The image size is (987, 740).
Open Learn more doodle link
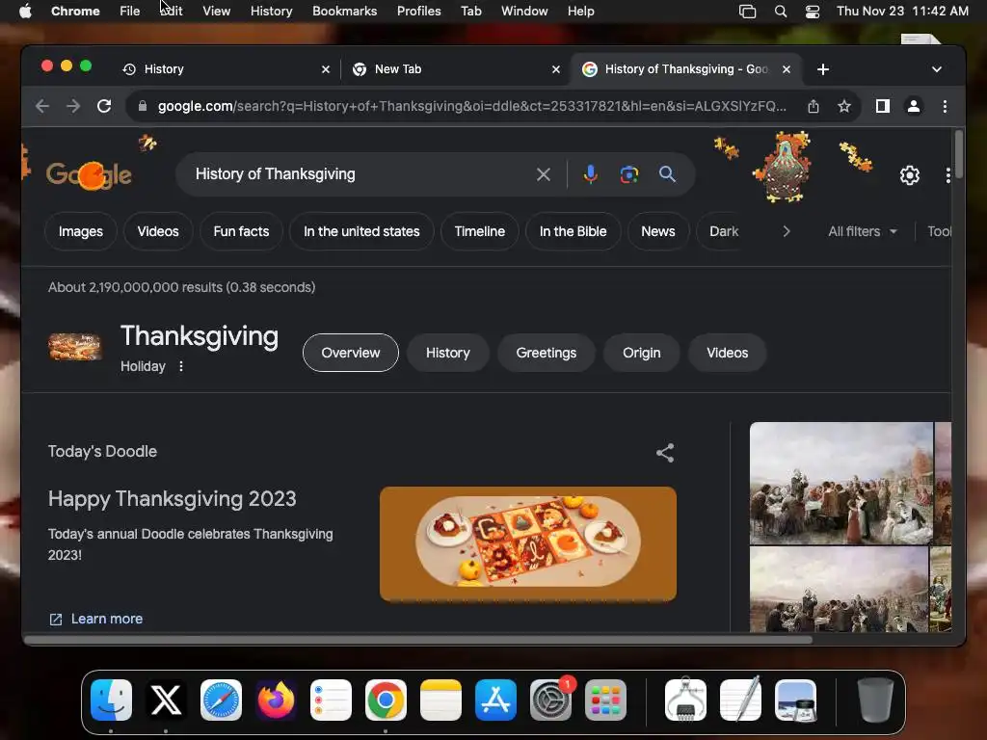[x=95, y=620]
